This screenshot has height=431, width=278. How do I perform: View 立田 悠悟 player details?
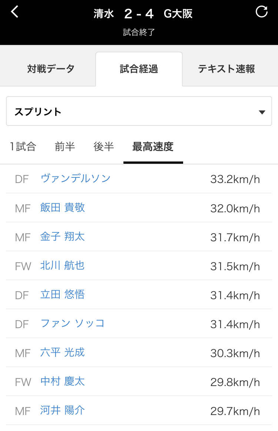pos(63,294)
